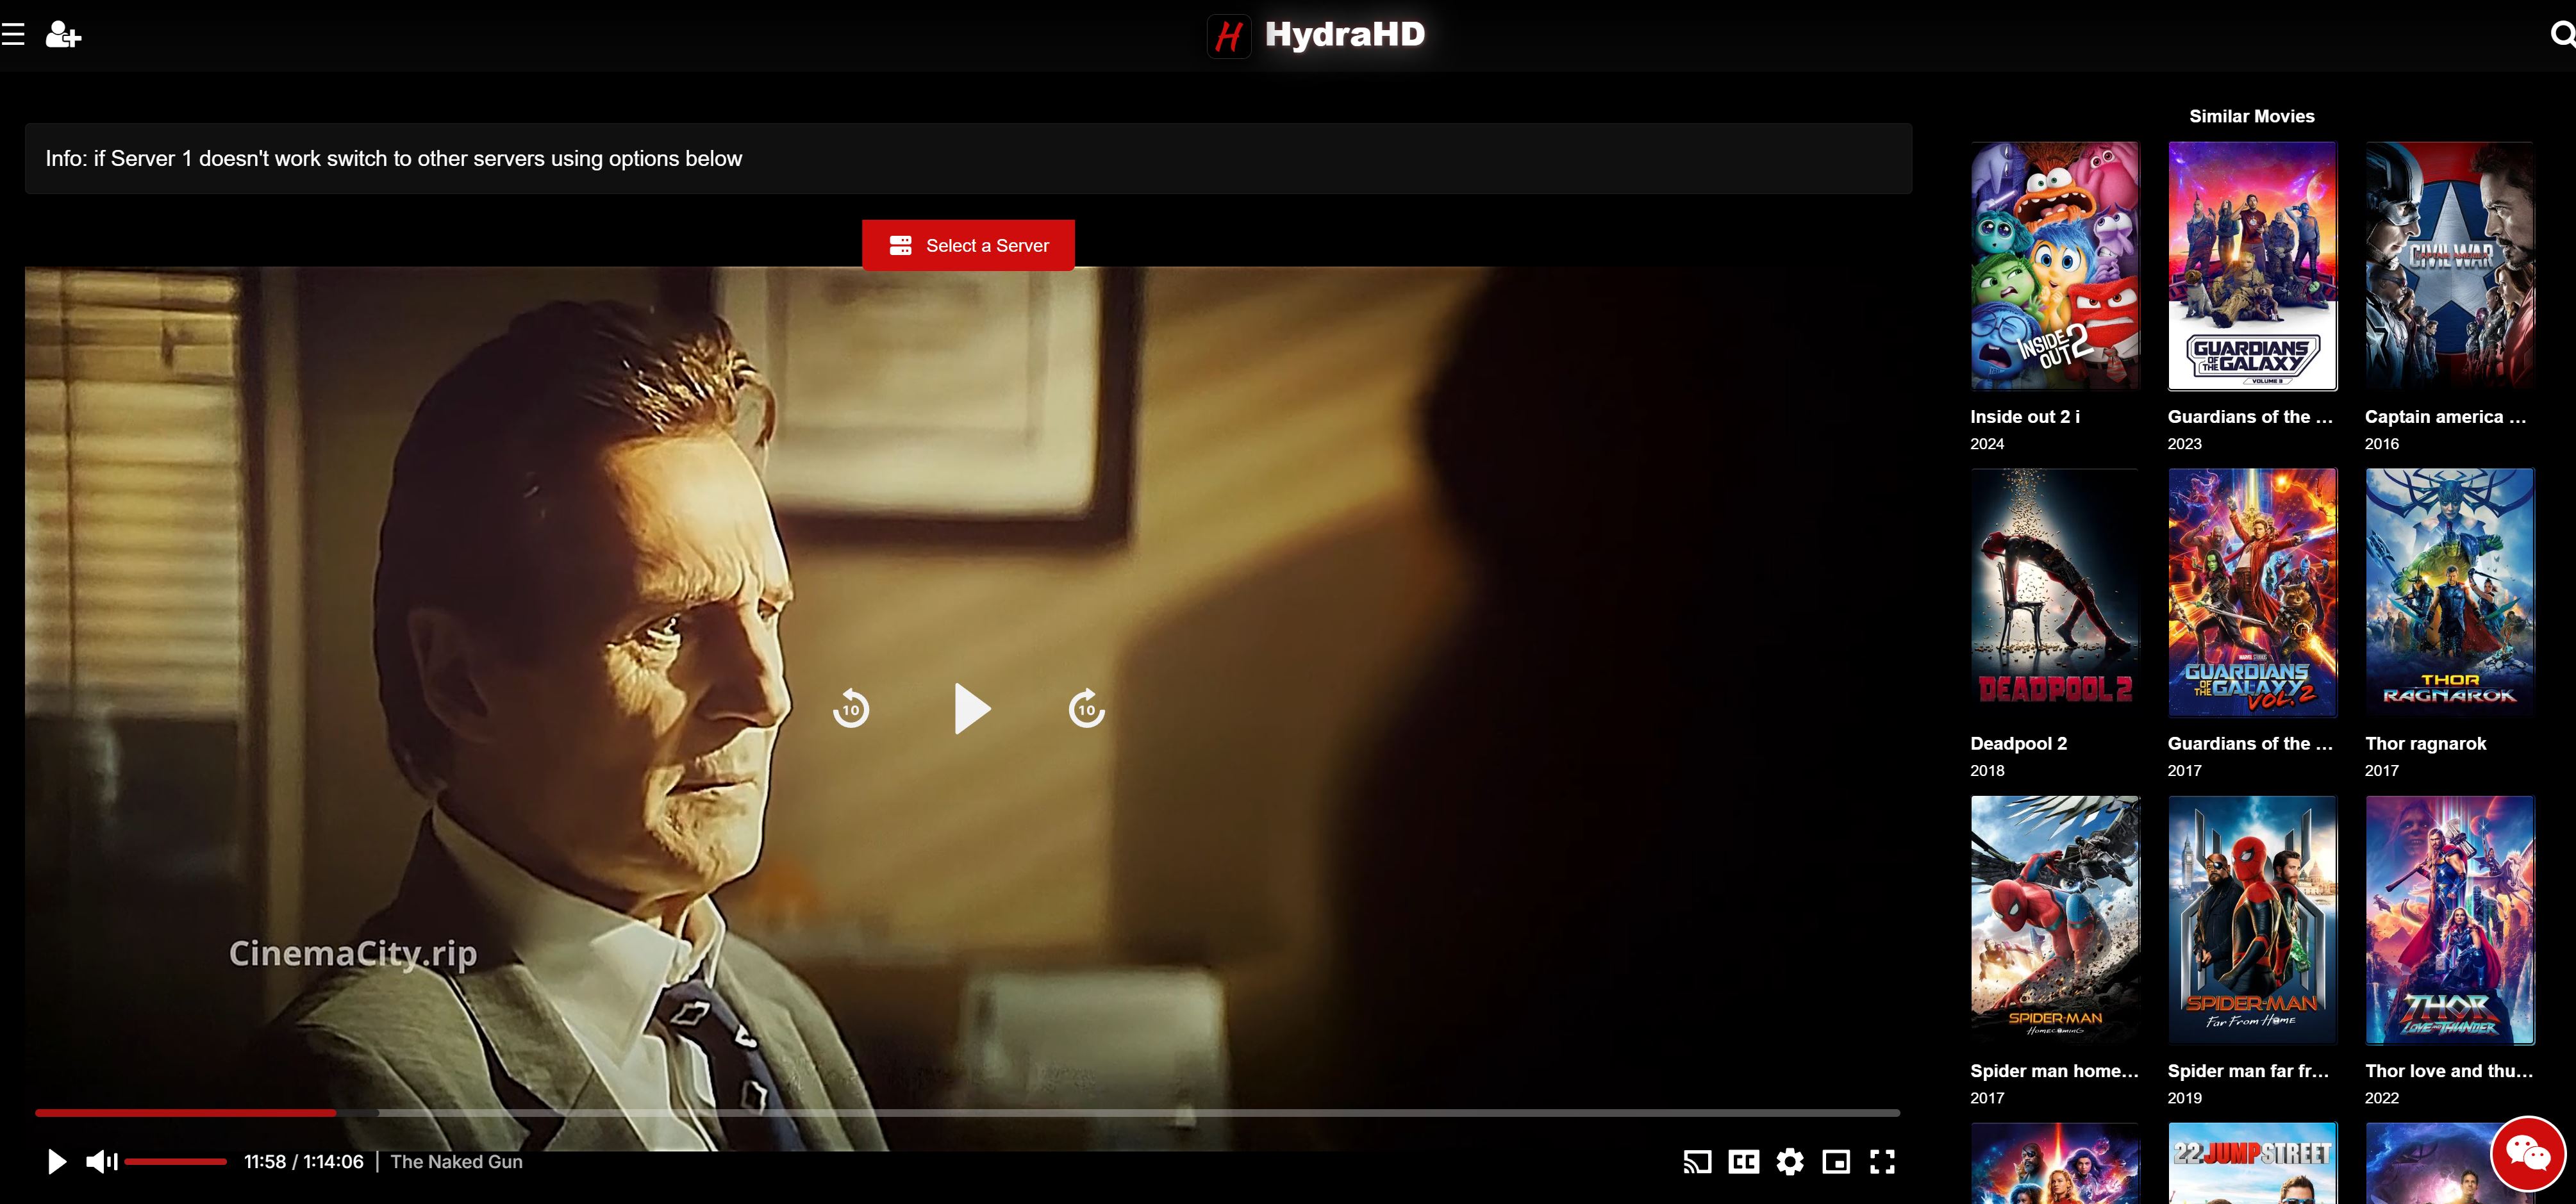
Task: Click the 11:58 / 1:14:06 time display
Action: [304, 1161]
